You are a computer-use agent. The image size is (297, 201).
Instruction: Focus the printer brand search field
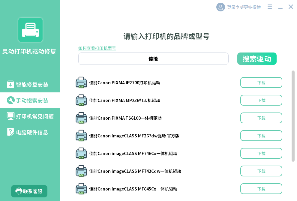(153, 59)
